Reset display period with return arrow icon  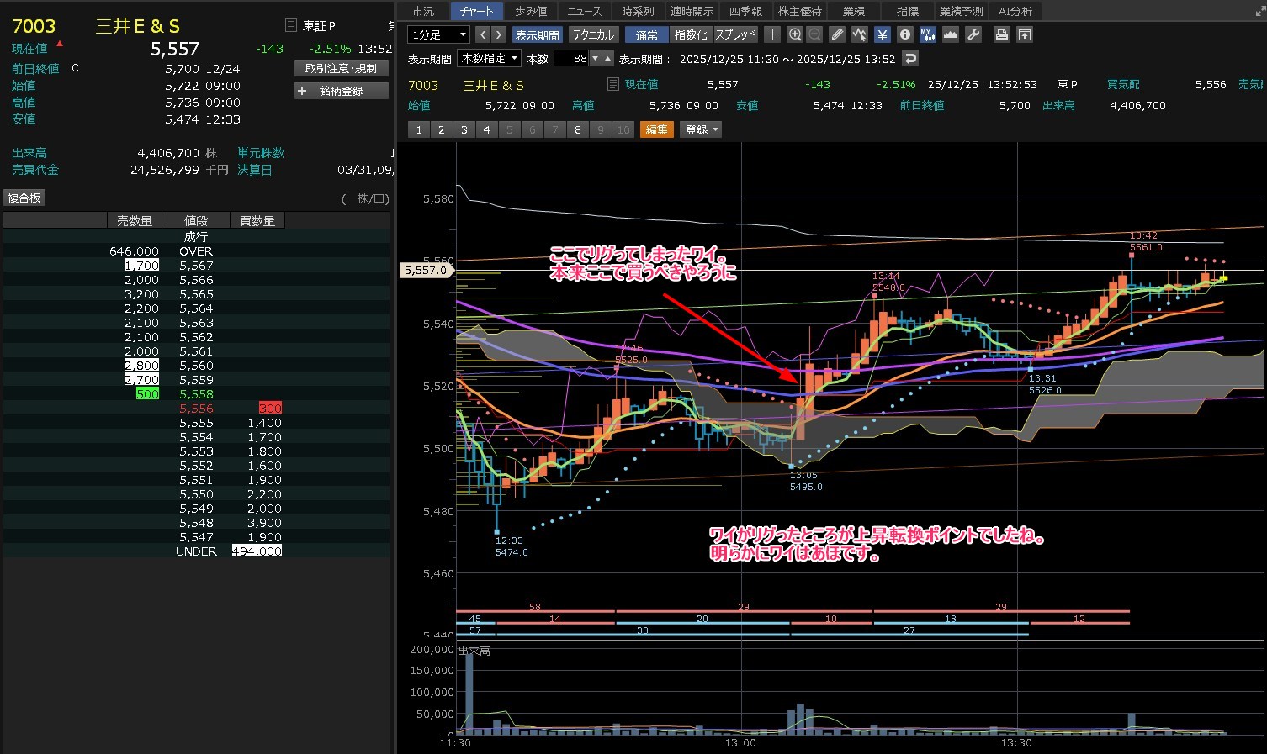(909, 59)
